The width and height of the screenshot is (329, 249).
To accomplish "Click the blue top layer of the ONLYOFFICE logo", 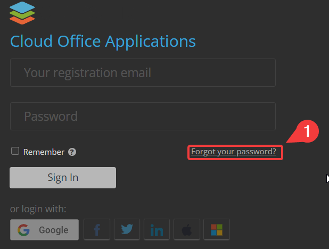I will click(22, 6).
